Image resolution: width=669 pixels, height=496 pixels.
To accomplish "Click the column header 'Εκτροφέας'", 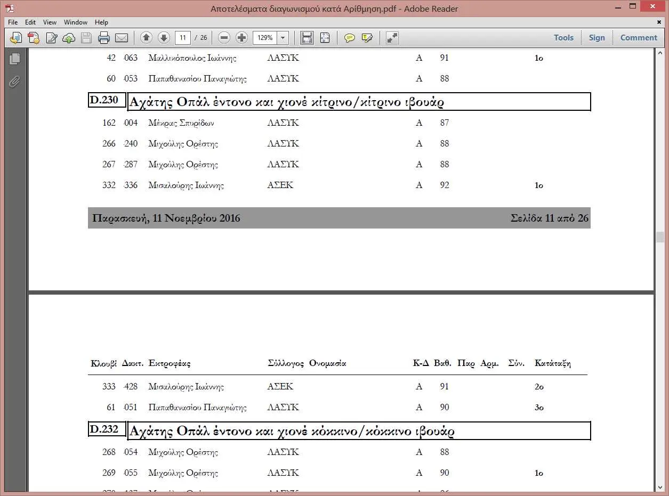I will (170, 363).
